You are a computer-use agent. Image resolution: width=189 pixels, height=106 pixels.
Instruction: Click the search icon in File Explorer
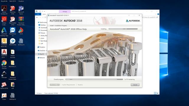157,17
